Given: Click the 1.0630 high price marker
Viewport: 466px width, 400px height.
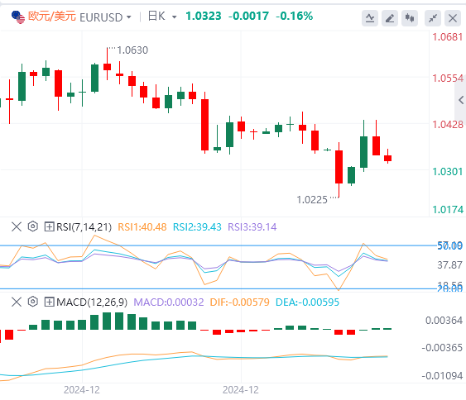Looking at the screenshot, I should [132, 50].
